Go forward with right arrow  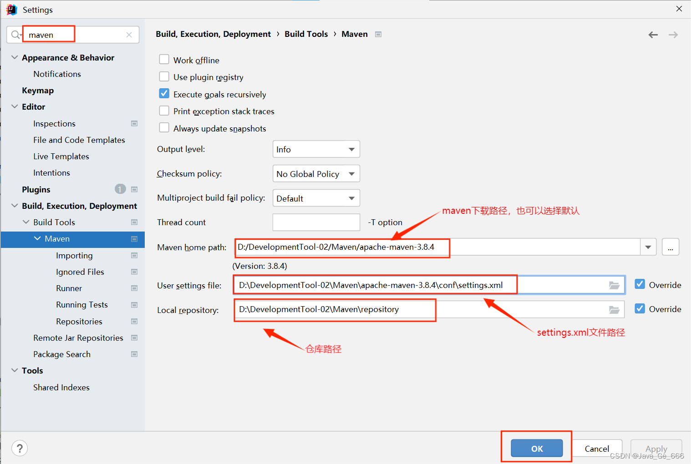click(673, 35)
